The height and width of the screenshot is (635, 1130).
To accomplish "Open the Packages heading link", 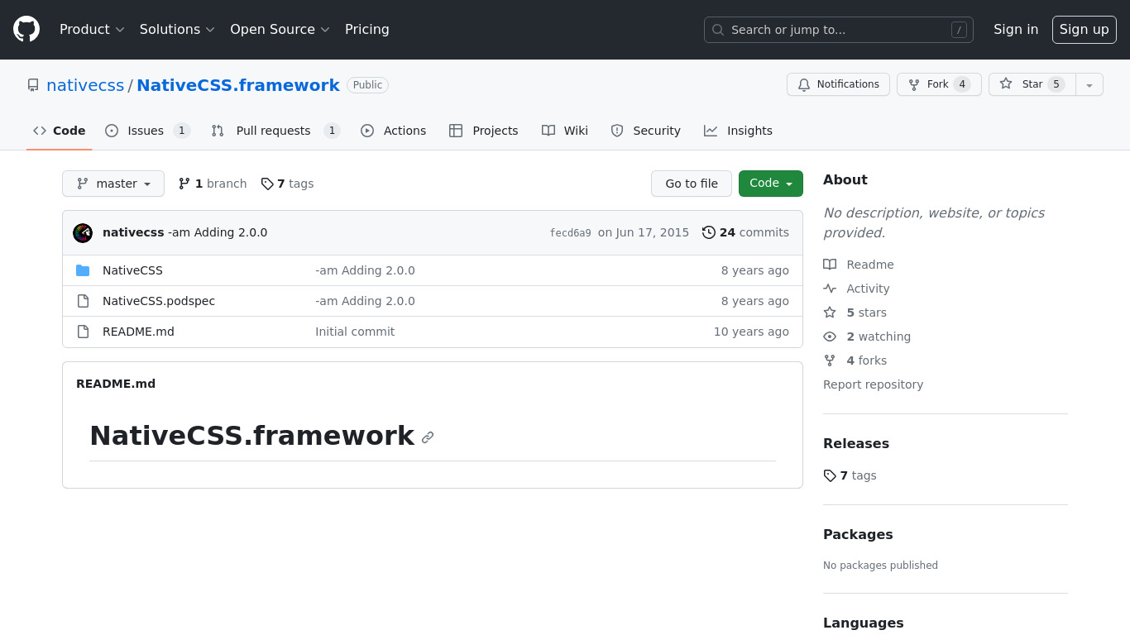I will pos(858,534).
